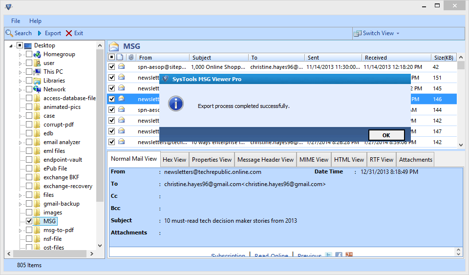This screenshot has width=469, height=275.
Task: Click the red Exit X icon
Action: (x=69, y=33)
